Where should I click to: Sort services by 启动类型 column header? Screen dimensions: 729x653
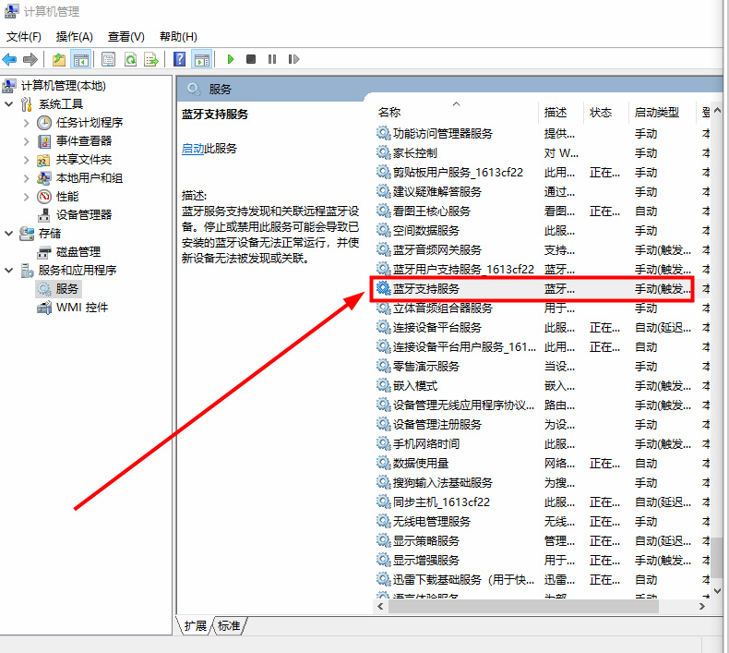click(x=658, y=112)
